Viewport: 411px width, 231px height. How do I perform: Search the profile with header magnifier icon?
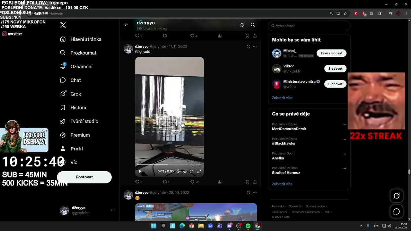click(x=253, y=25)
